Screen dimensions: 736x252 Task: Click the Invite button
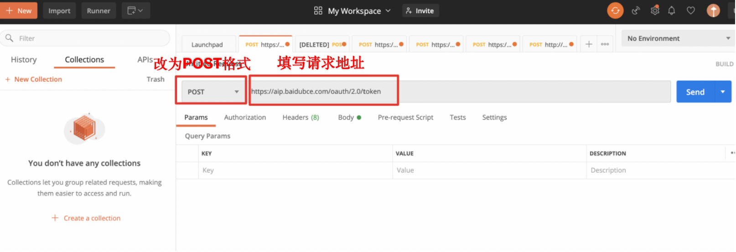click(x=420, y=10)
